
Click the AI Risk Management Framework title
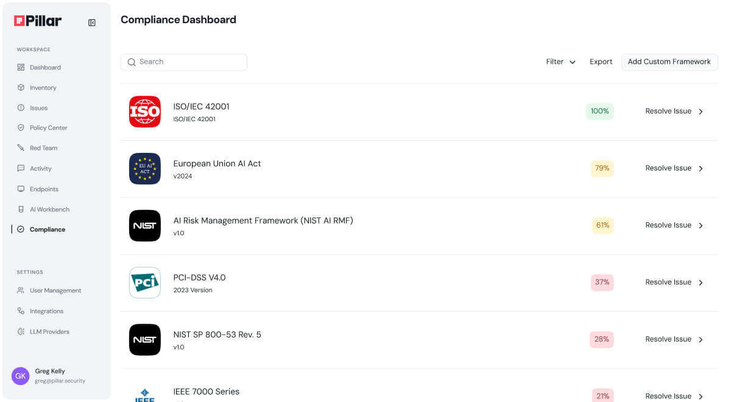263,220
